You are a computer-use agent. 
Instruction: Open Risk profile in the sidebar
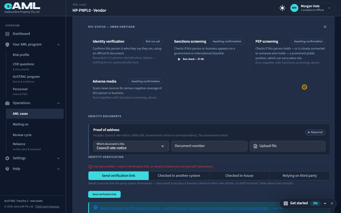pyautogui.click(x=35, y=55)
